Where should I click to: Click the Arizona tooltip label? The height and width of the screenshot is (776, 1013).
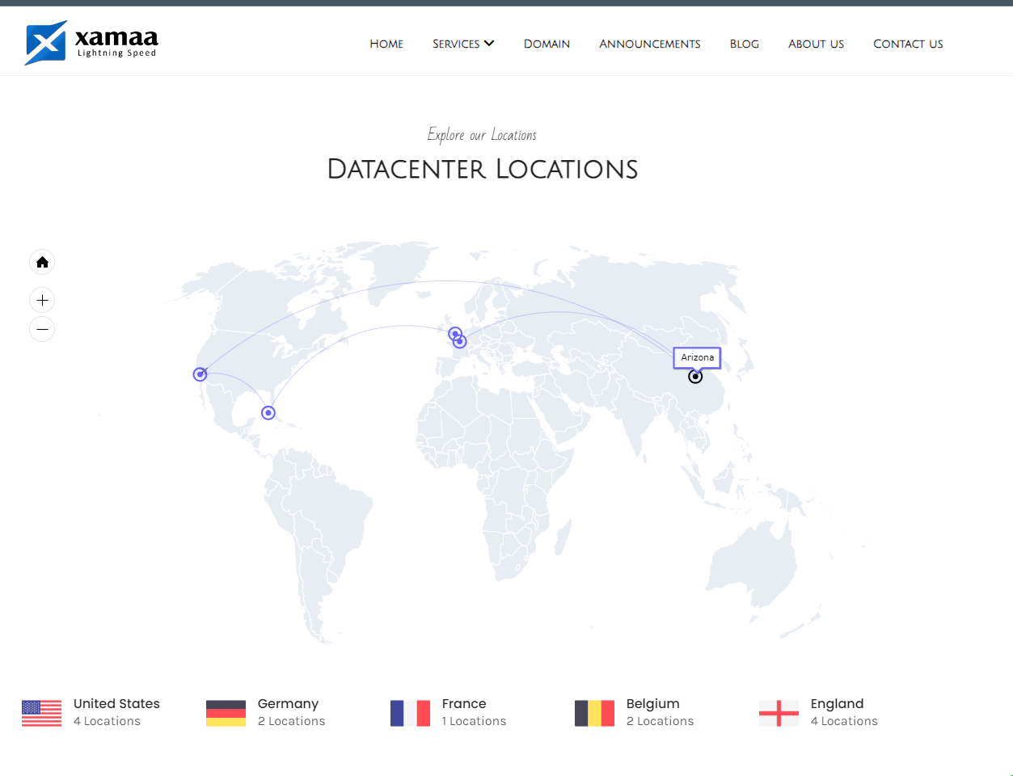tap(697, 357)
